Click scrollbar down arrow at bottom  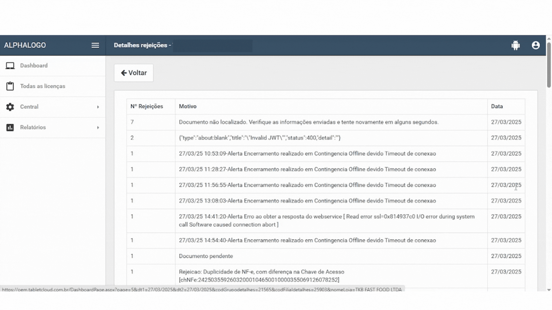[x=549, y=290]
